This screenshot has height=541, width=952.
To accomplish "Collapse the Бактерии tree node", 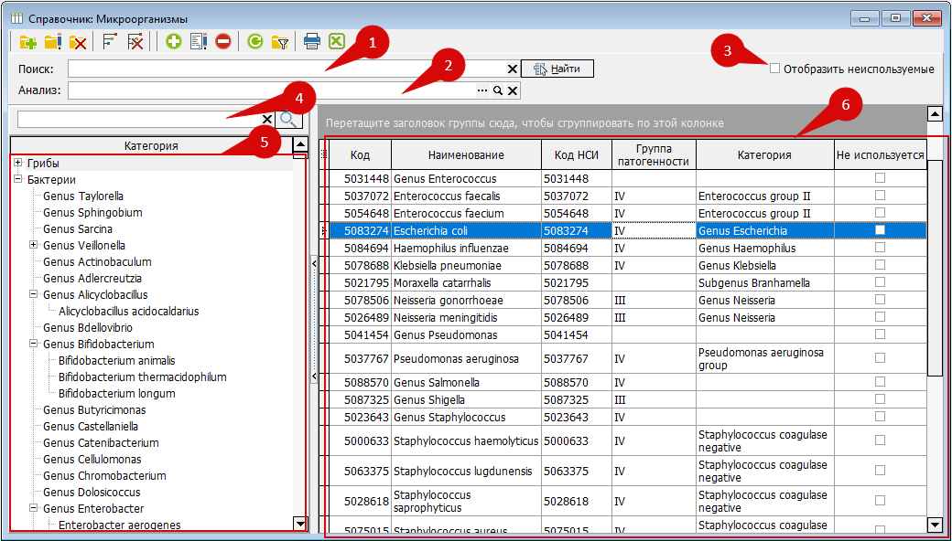I will (x=18, y=179).
